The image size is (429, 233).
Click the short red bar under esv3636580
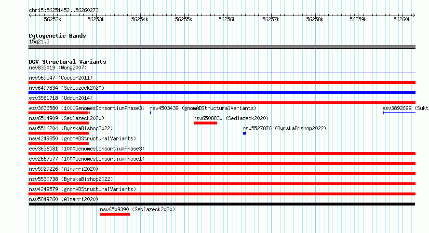(x=59, y=113)
